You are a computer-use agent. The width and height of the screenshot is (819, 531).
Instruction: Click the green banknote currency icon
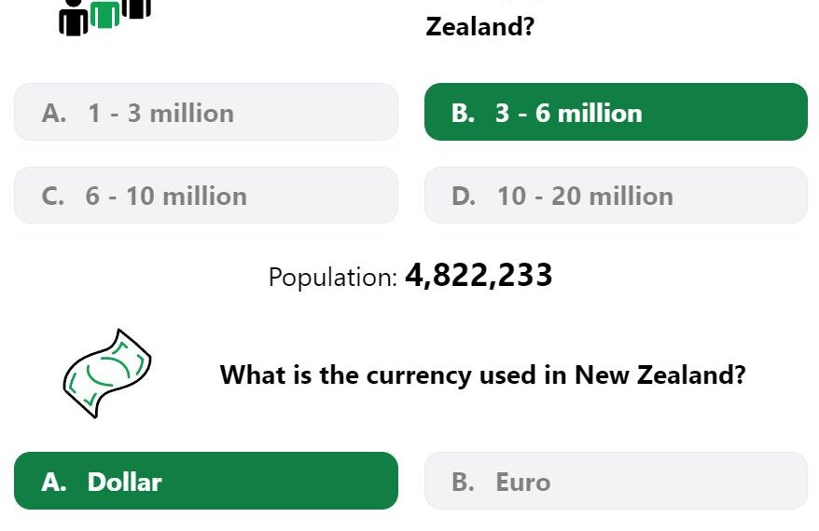107,374
